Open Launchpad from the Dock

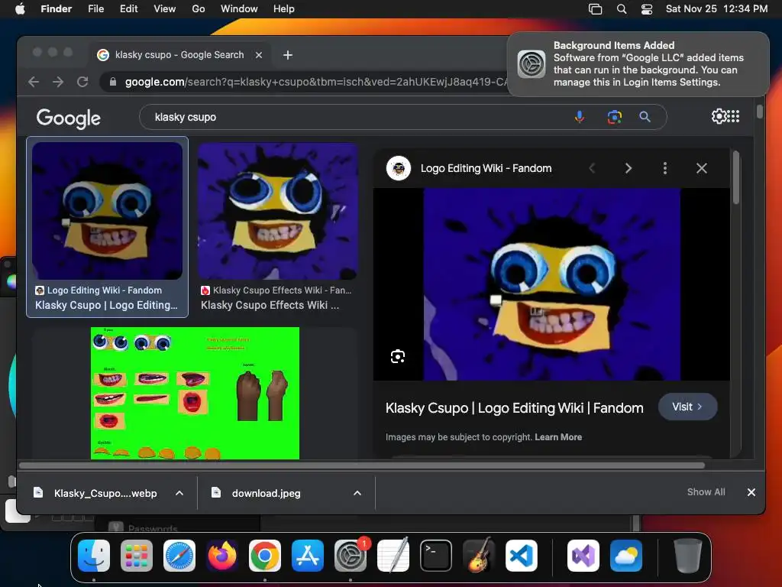[137, 556]
